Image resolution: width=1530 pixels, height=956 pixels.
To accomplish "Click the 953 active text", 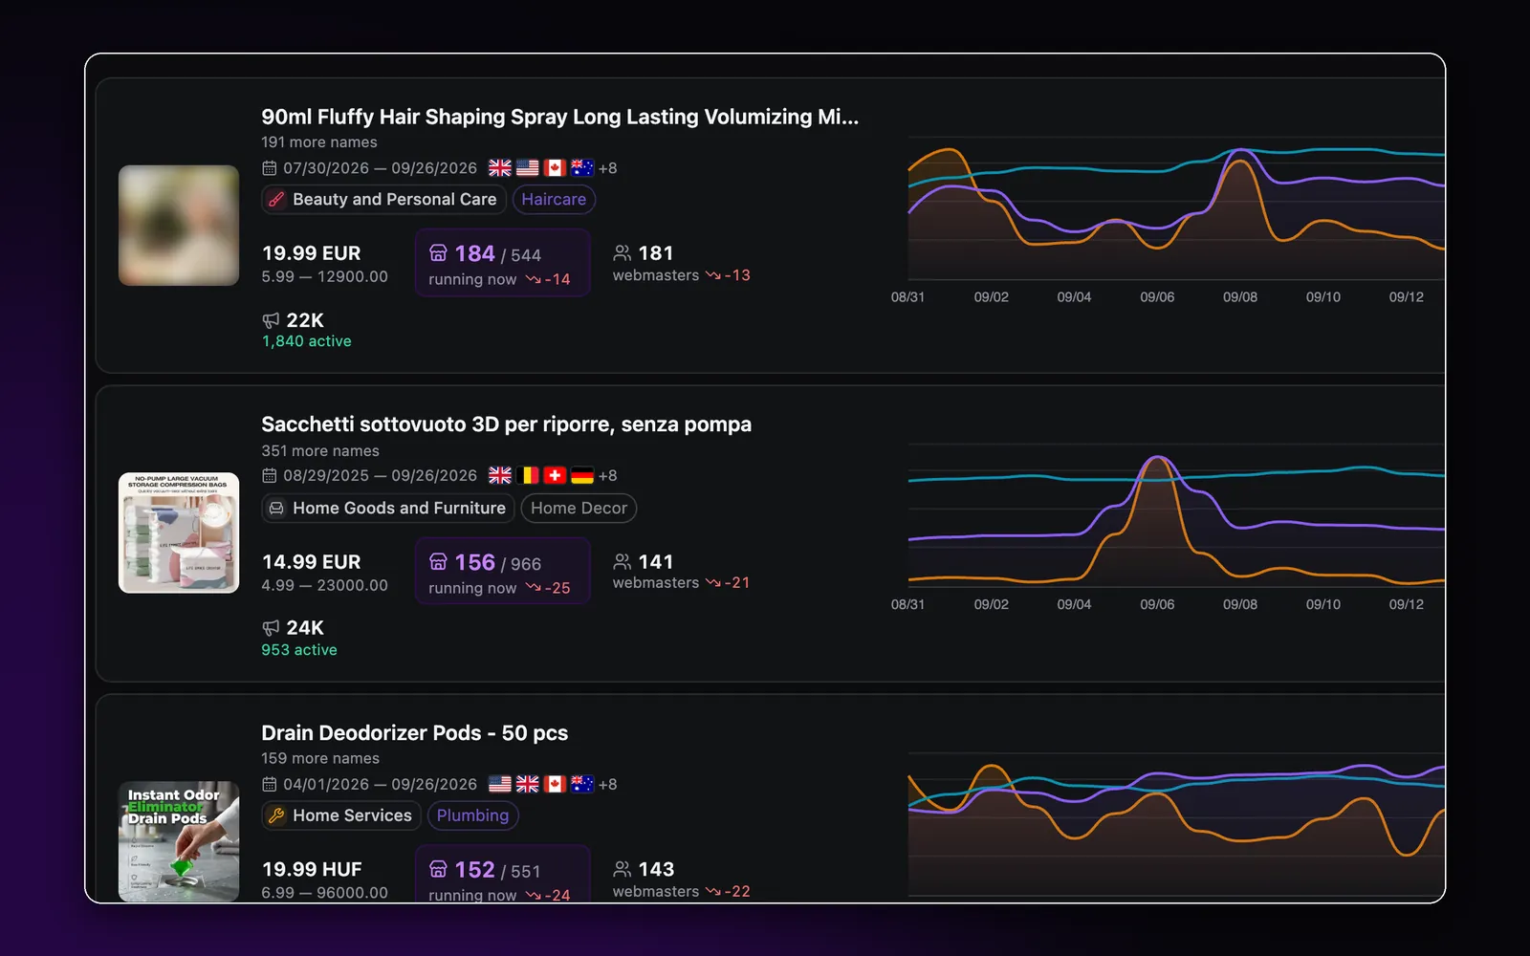I will (x=299, y=650).
